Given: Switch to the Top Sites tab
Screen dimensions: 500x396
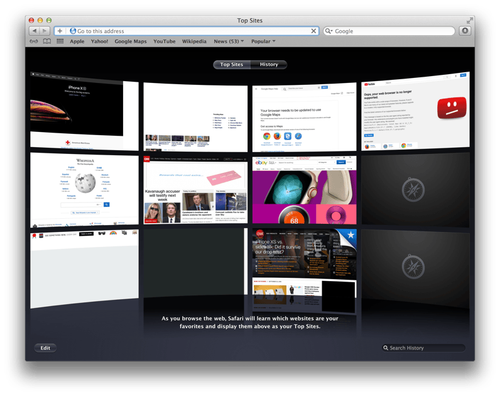Looking at the screenshot, I should pos(232,65).
